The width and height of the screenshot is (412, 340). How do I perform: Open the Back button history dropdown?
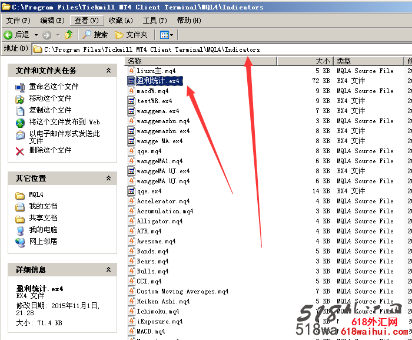(36, 35)
